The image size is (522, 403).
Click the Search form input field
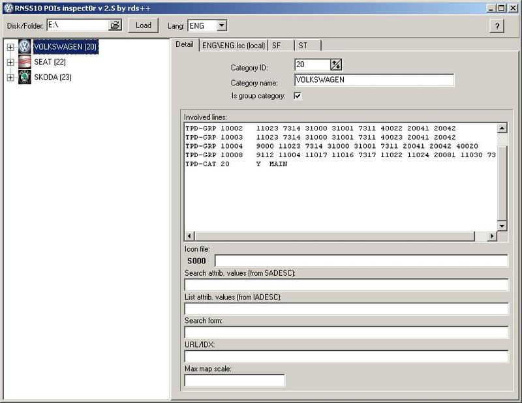point(346,332)
